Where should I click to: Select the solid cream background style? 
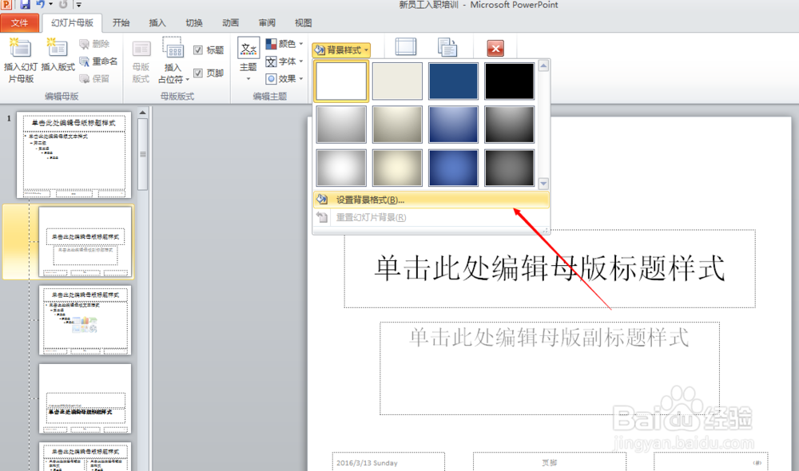click(397, 81)
